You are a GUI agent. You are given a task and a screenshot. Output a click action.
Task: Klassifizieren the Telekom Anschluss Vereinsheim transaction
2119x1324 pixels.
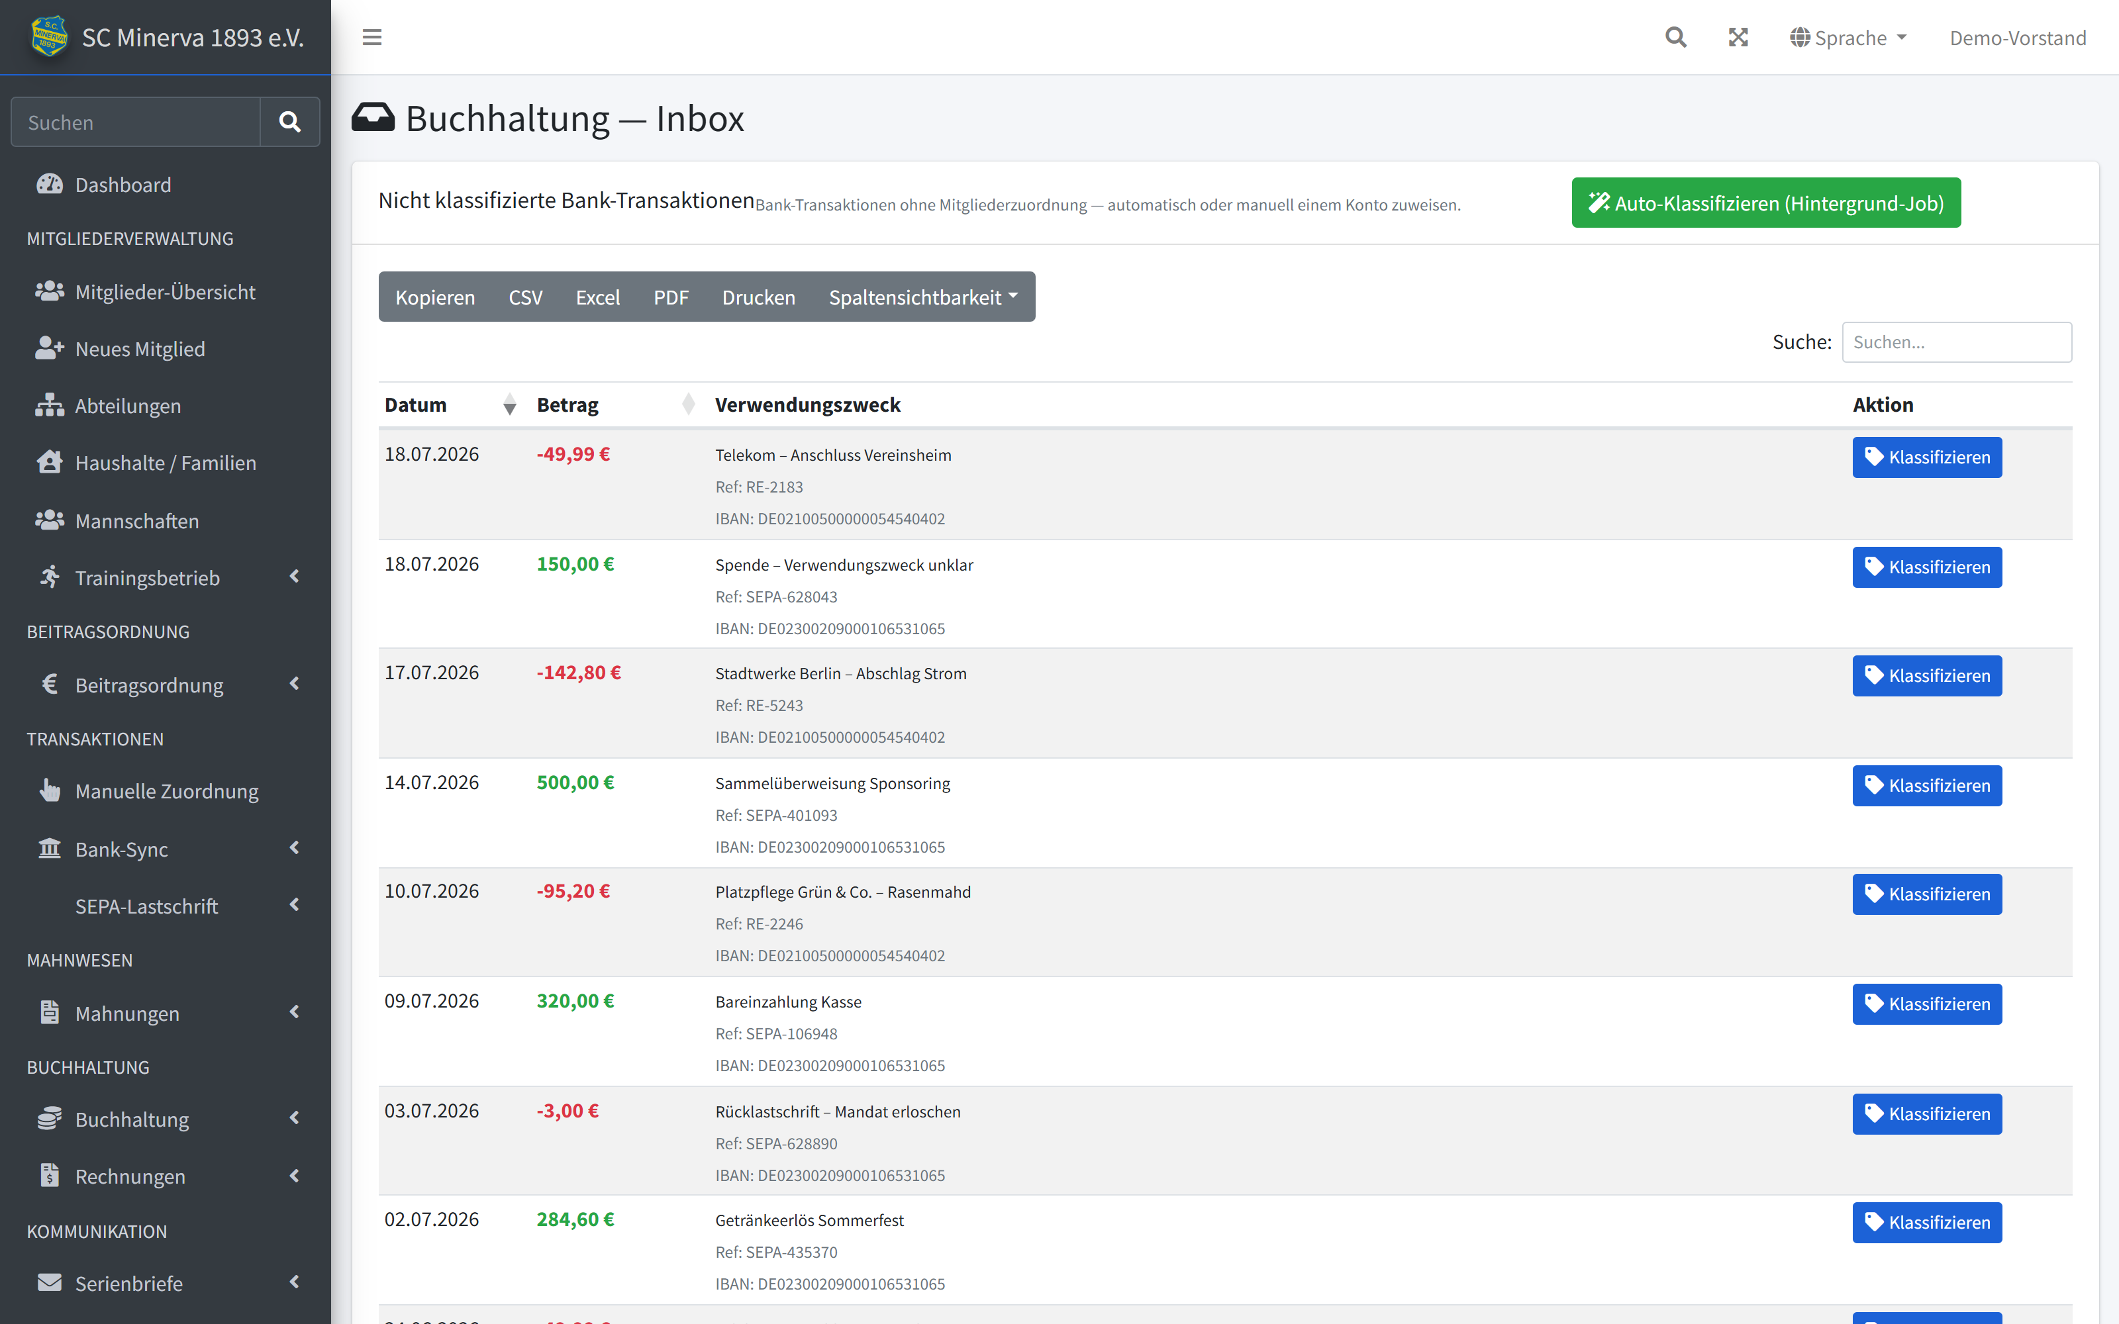point(1926,457)
